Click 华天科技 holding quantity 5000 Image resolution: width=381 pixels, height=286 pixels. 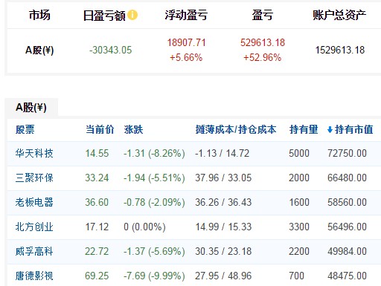click(299, 153)
